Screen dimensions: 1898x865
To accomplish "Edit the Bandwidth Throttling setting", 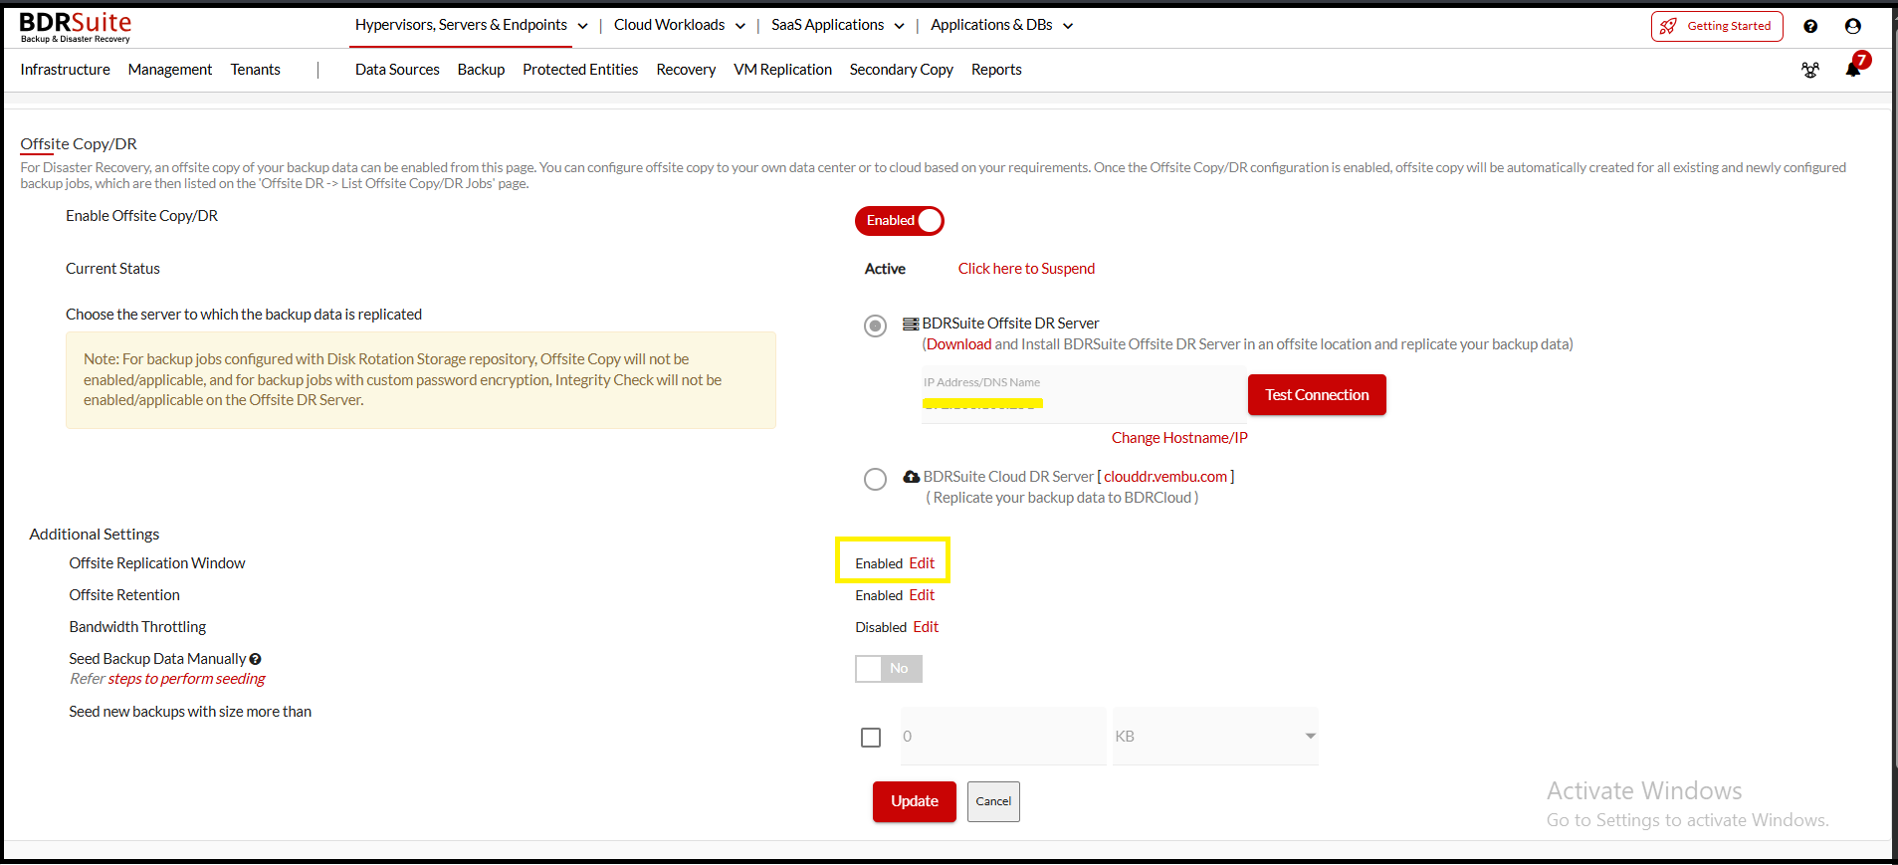I will [926, 627].
